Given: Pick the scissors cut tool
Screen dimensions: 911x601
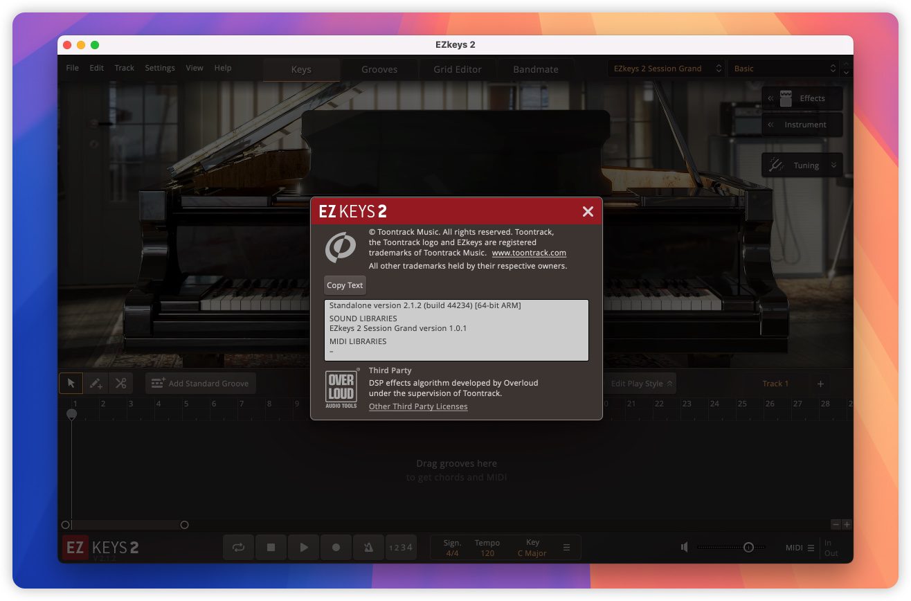Looking at the screenshot, I should pos(120,383).
